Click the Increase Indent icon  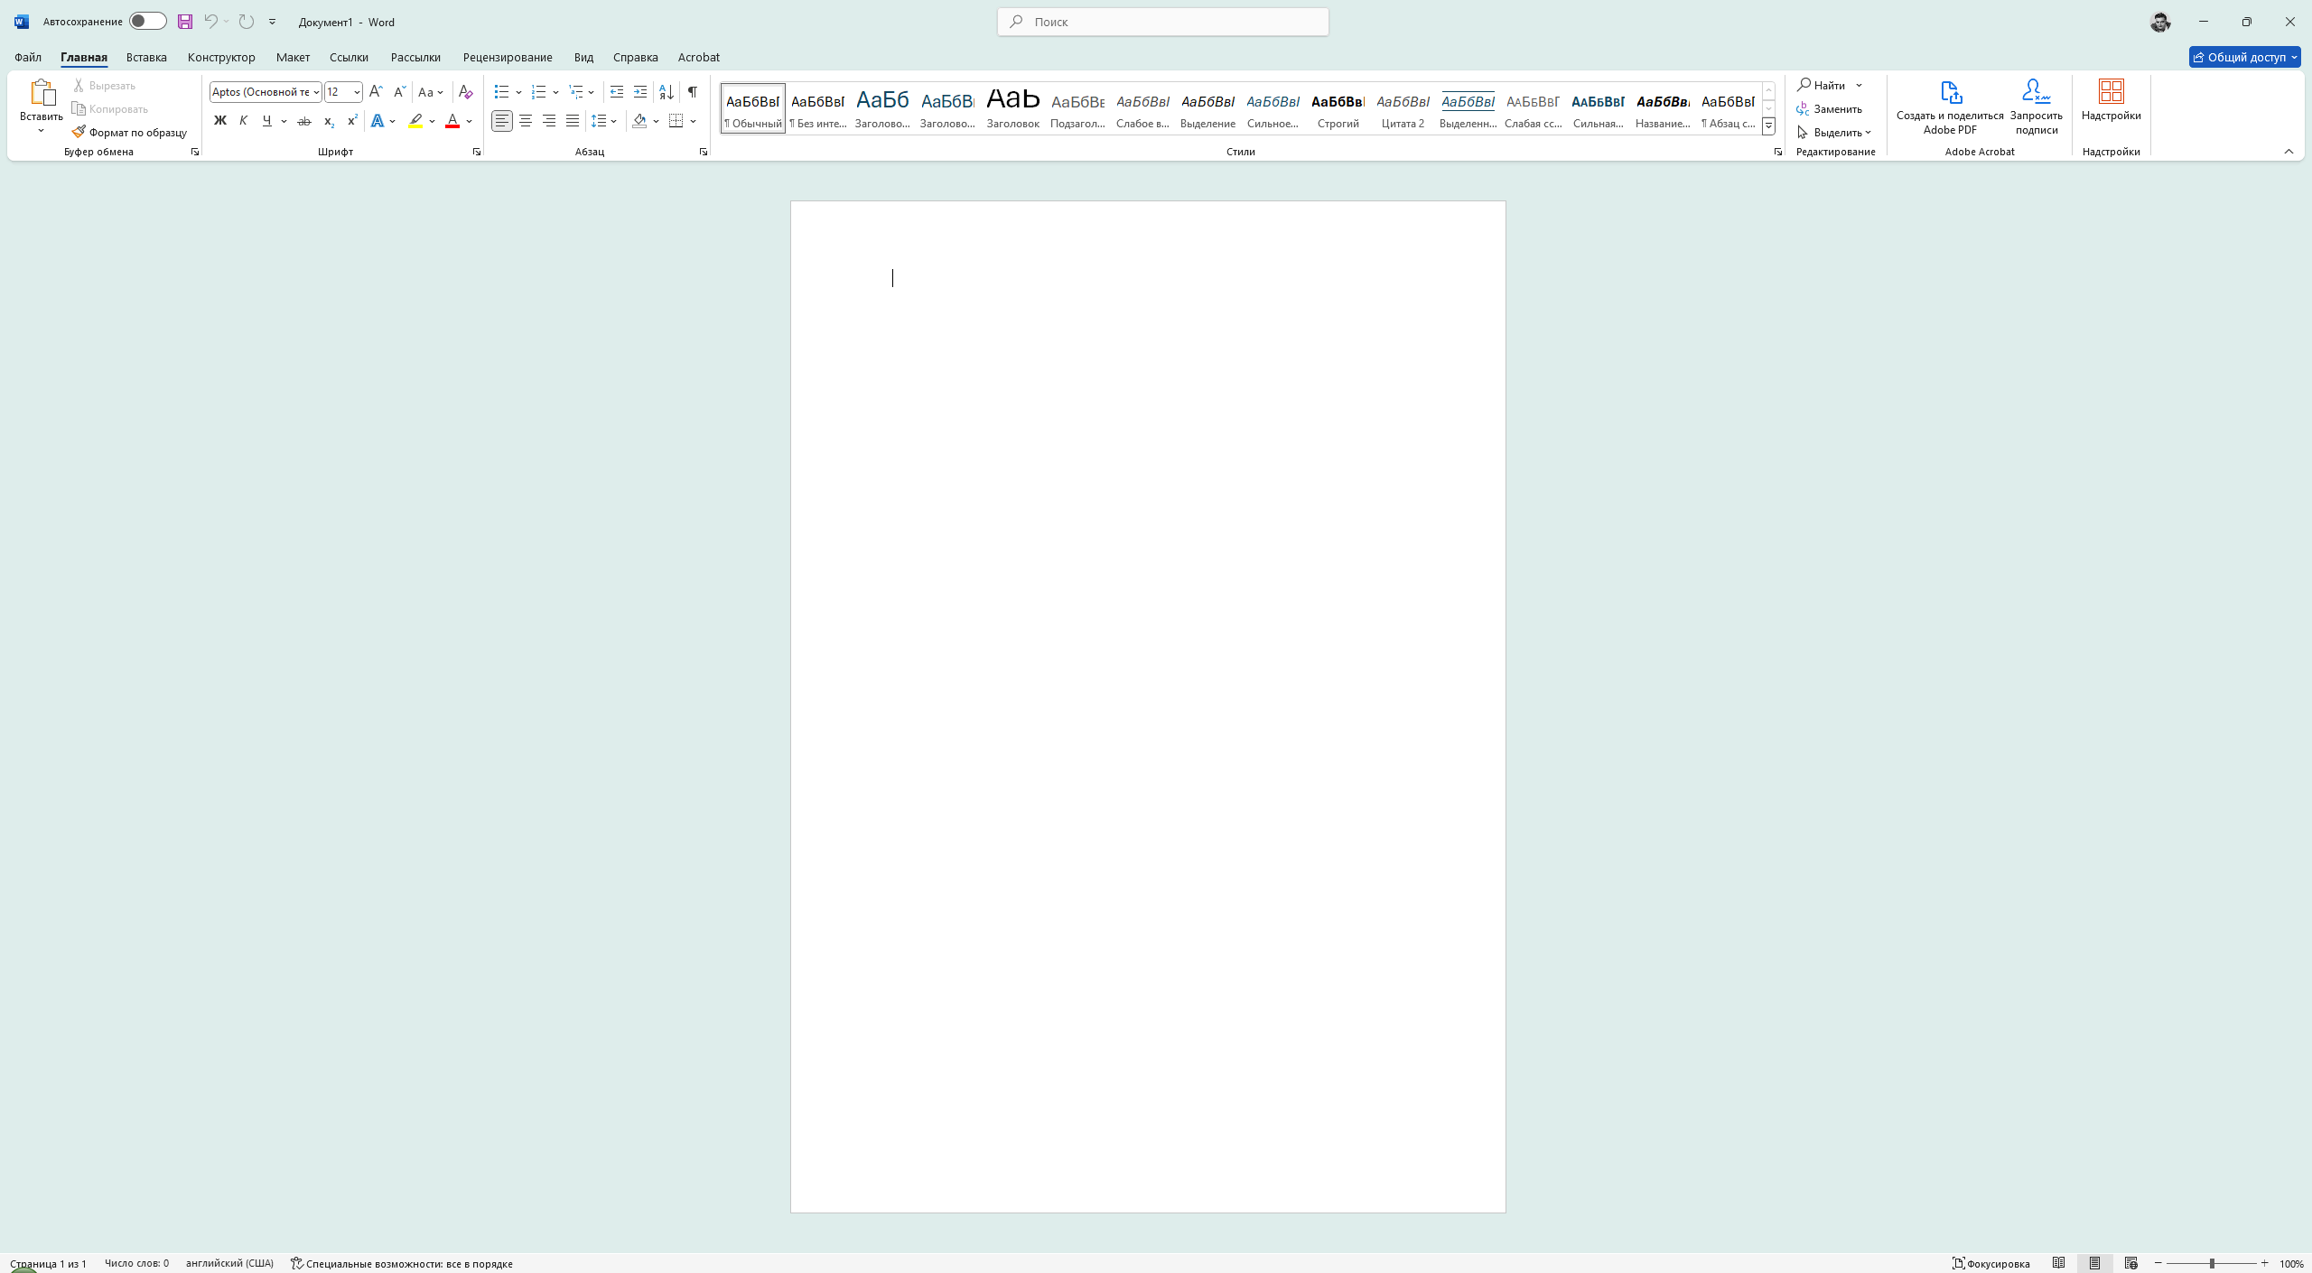(x=640, y=92)
